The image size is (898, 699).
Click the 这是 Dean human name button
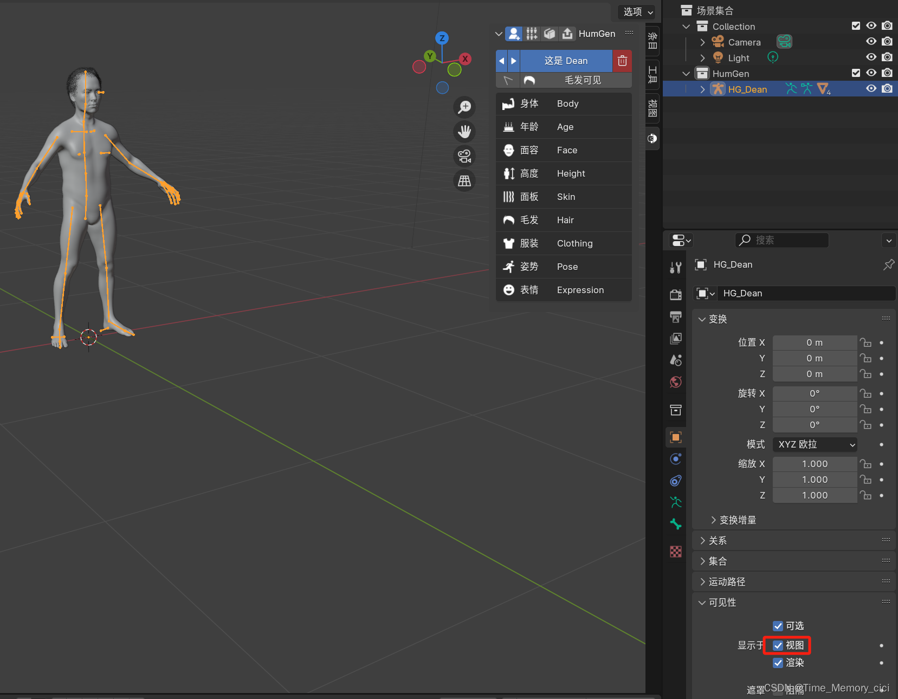[x=566, y=61]
